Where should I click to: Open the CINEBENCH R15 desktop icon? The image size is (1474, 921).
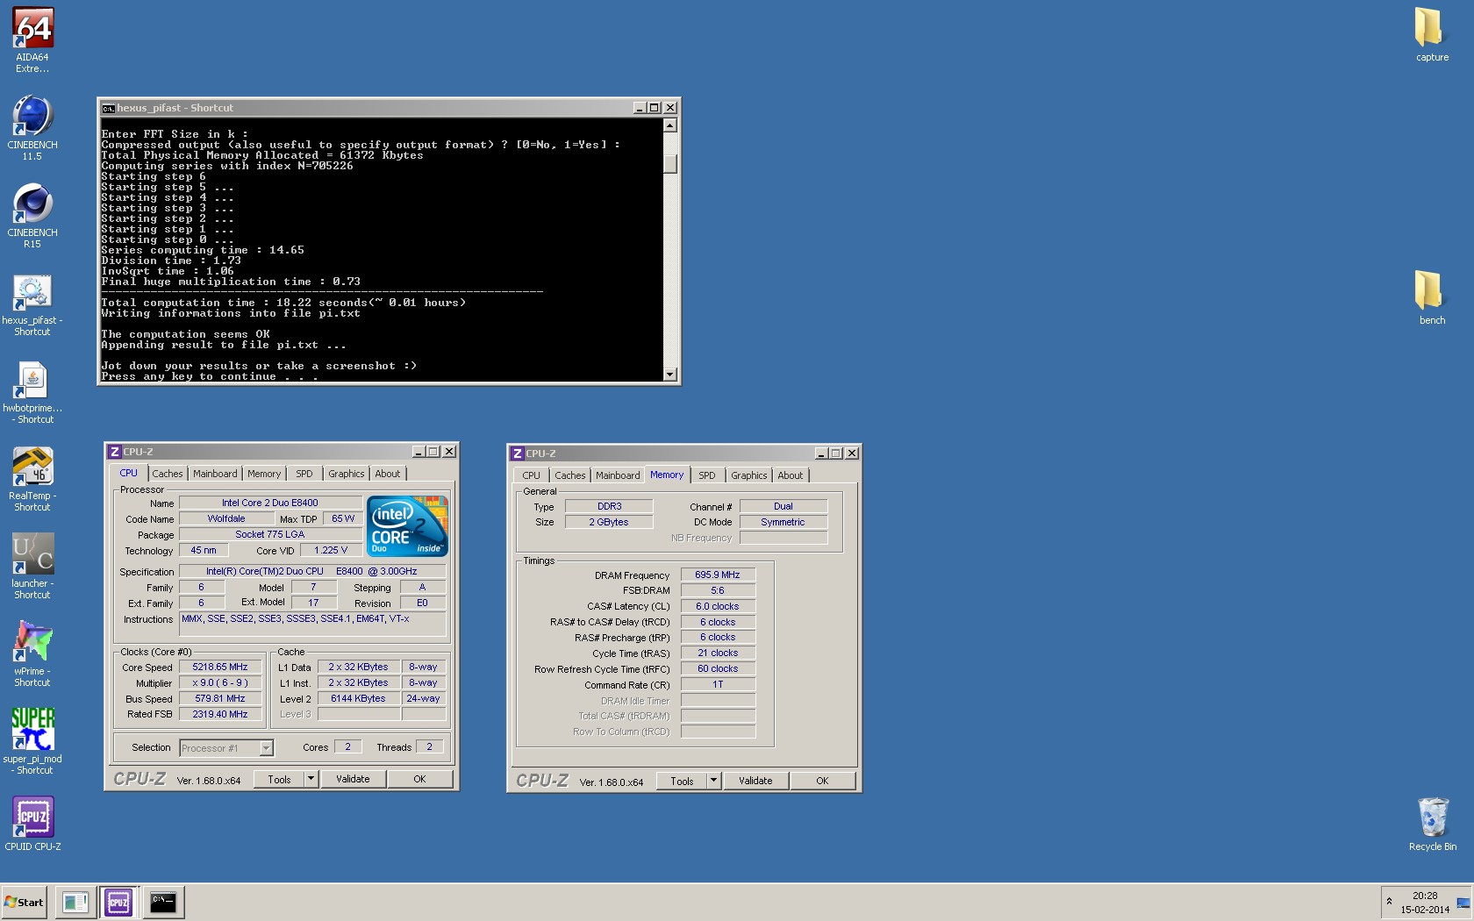32,216
